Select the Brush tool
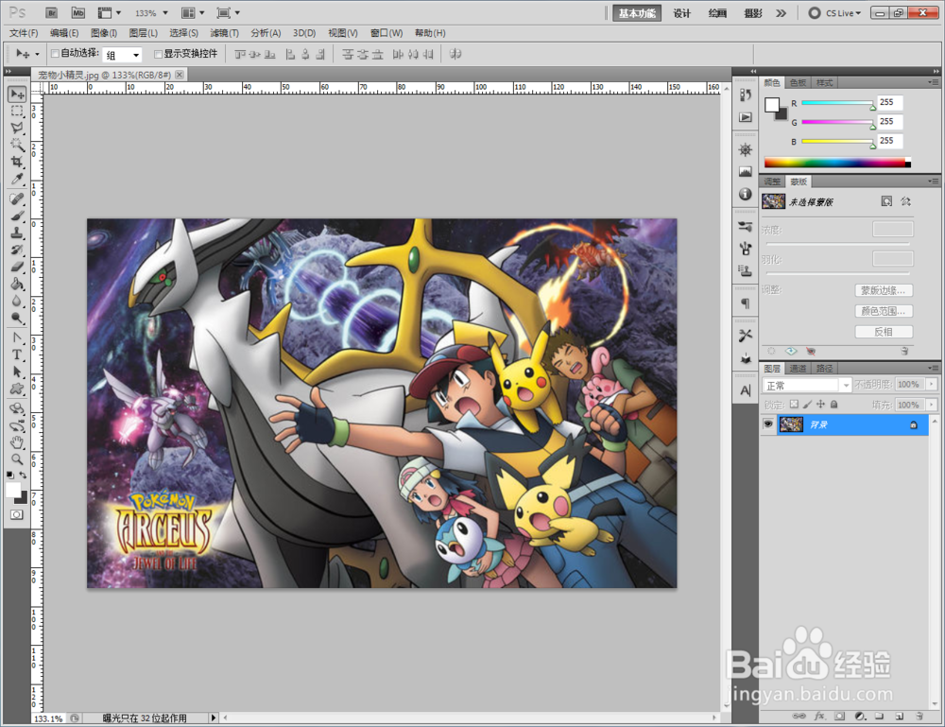The width and height of the screenshot is (945, 727). click(17, 216)
